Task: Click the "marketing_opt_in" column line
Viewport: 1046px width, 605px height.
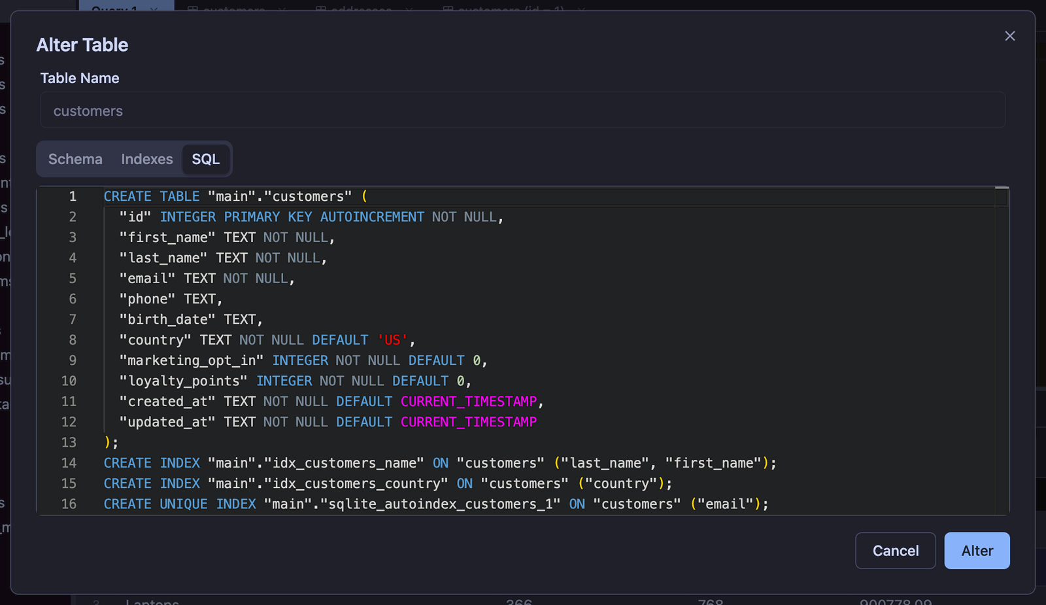Action: pyautogui.click(x=303, y=360)
